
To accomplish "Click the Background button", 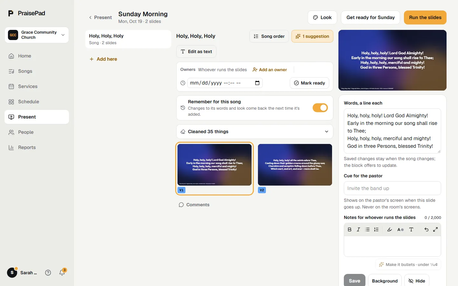I will [385, 281].
